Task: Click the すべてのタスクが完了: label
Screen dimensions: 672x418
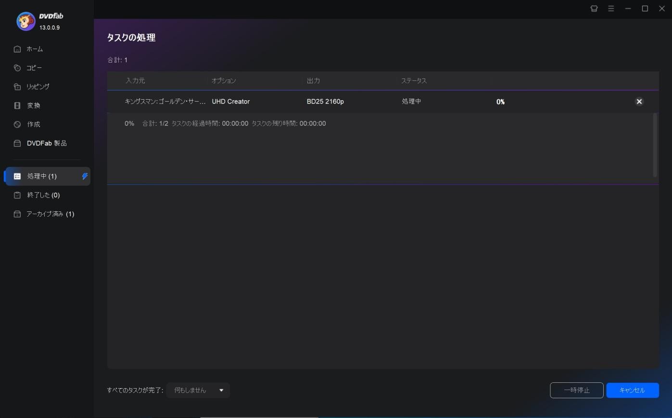Action: click(x=135, y=390)
